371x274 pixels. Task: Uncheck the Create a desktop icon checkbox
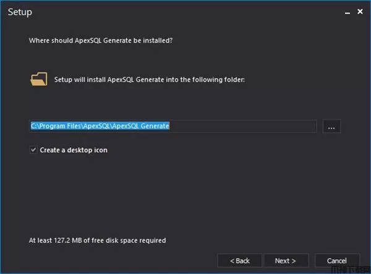coord(33,150)
